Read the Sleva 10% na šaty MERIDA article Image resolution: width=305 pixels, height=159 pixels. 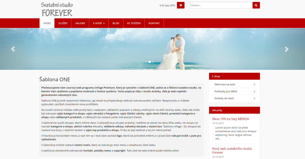pos(230,119)
